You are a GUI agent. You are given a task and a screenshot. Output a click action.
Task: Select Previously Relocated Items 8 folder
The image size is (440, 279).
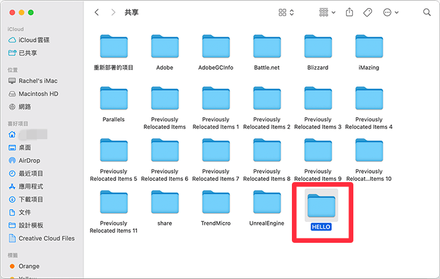(x=267, y=150)
